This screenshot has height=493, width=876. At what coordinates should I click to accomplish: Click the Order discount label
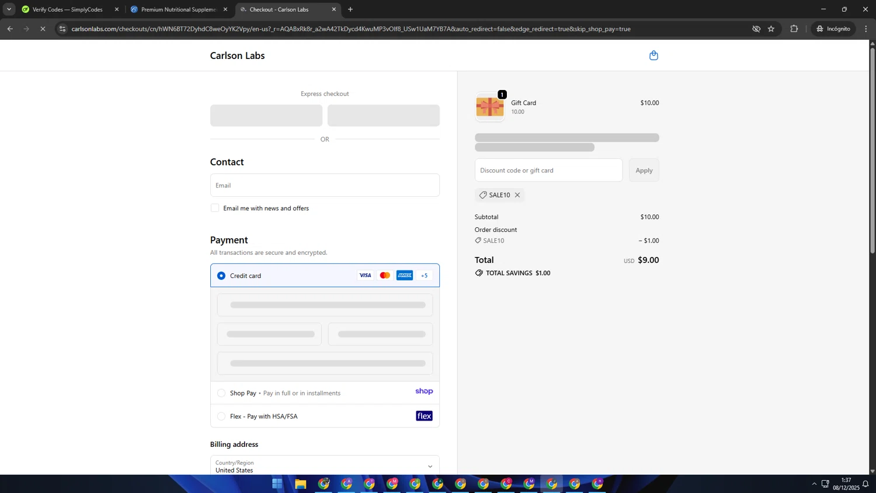496,230
